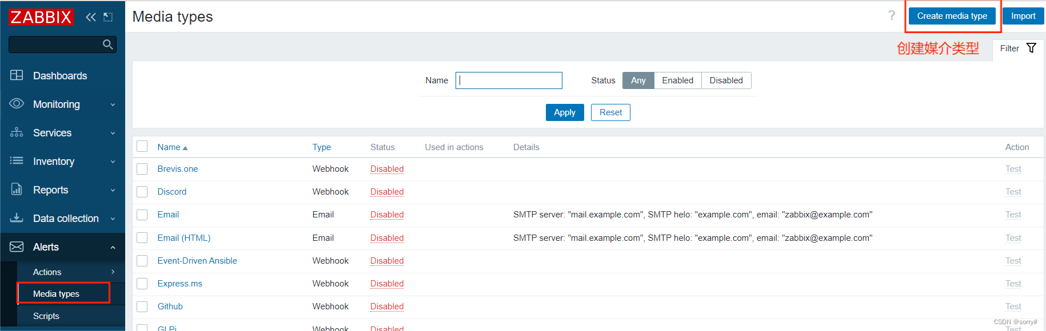Image resolution: width=1046 pixels, height=331 pixels.
Task: Check the Express.ms row checkbox
Action: [x=142, y=284]
